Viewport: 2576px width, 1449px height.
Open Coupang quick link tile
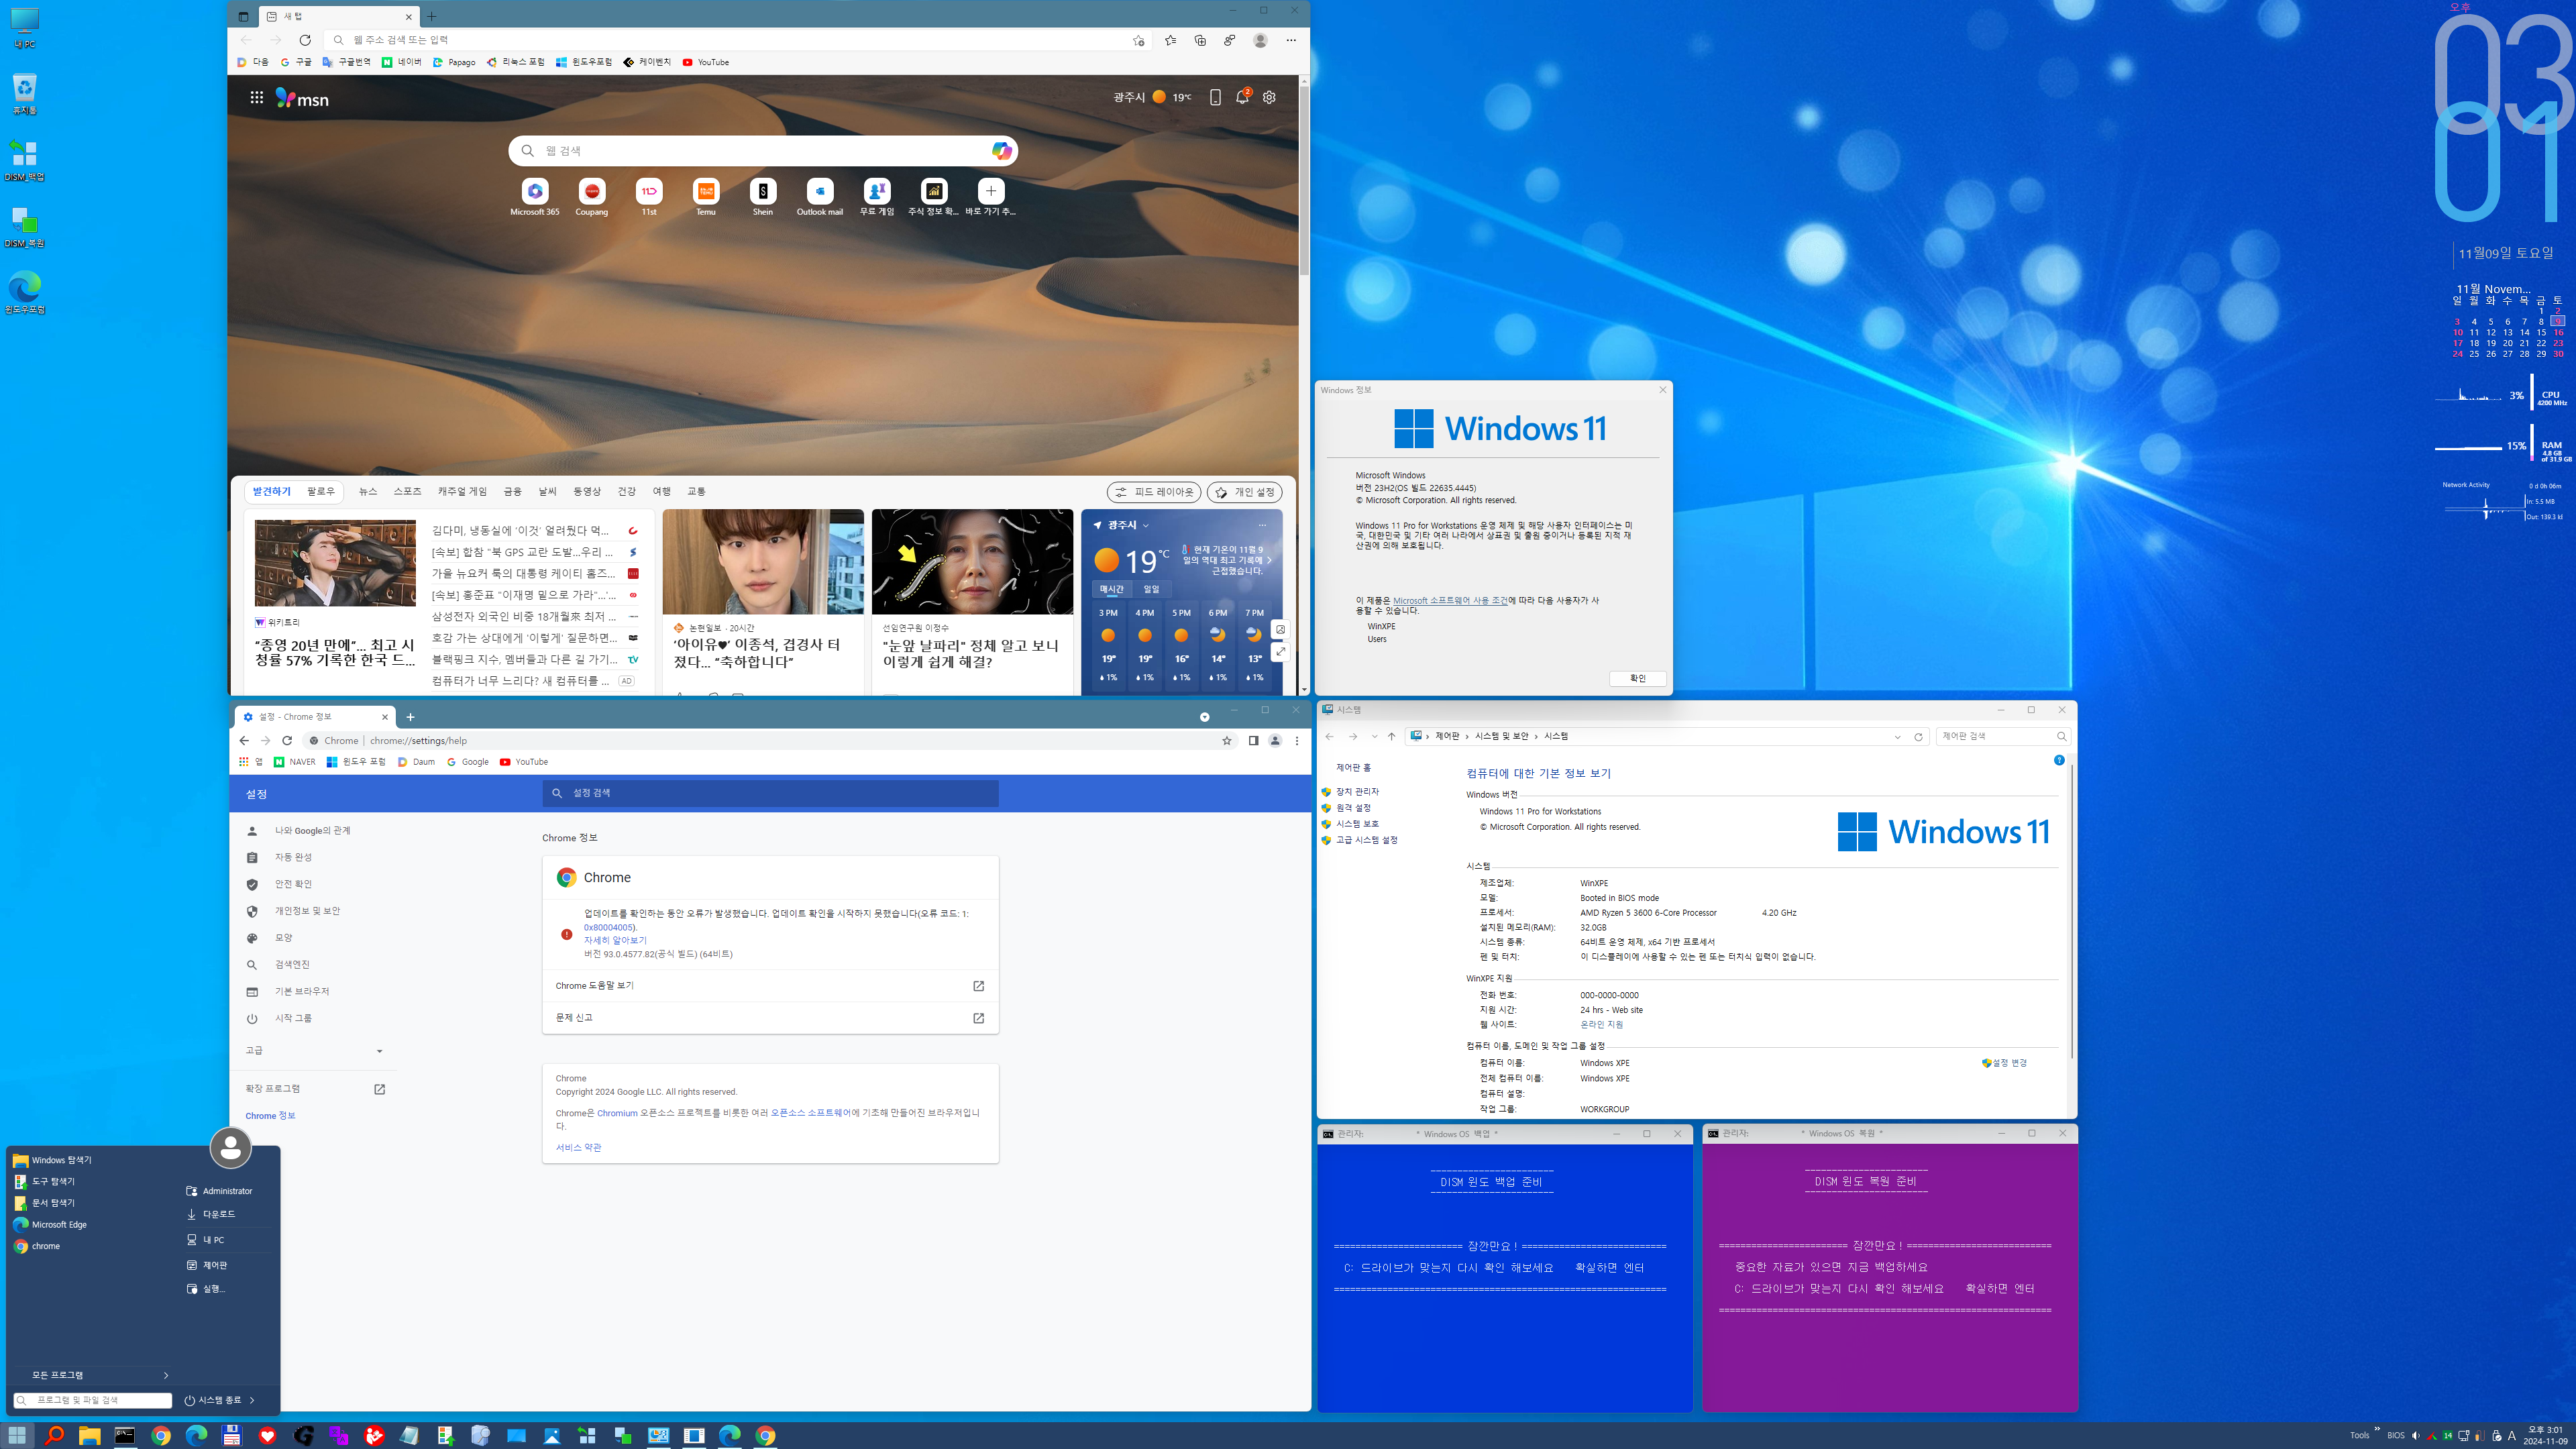point(592,197)
